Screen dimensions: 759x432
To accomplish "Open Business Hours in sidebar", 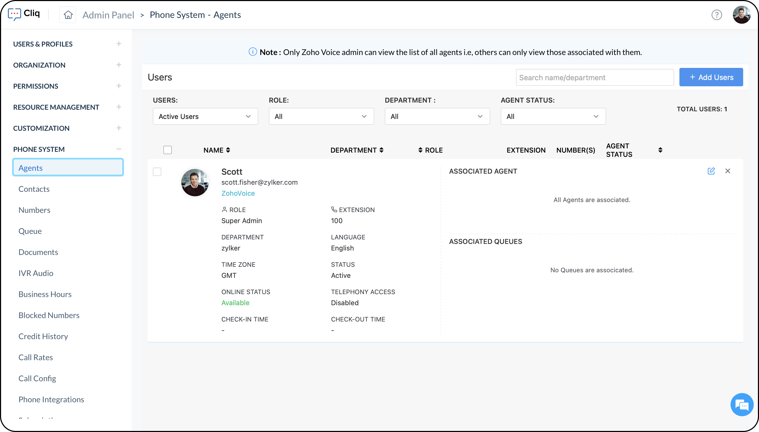I will click(x=45, y=294).
